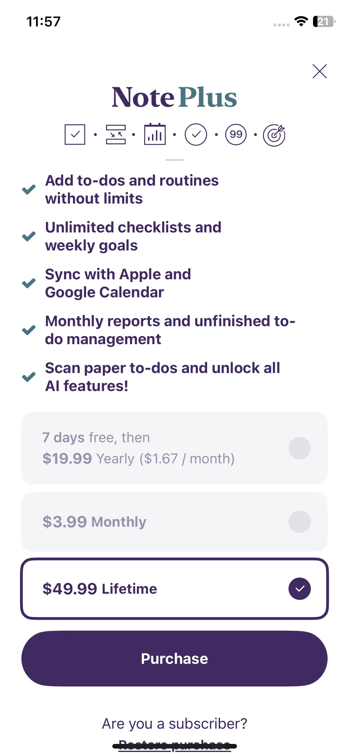The height and width of the screenshot is (756, 349).
Task: Tap the calendar chart report icon
Action: pos(155,134)
